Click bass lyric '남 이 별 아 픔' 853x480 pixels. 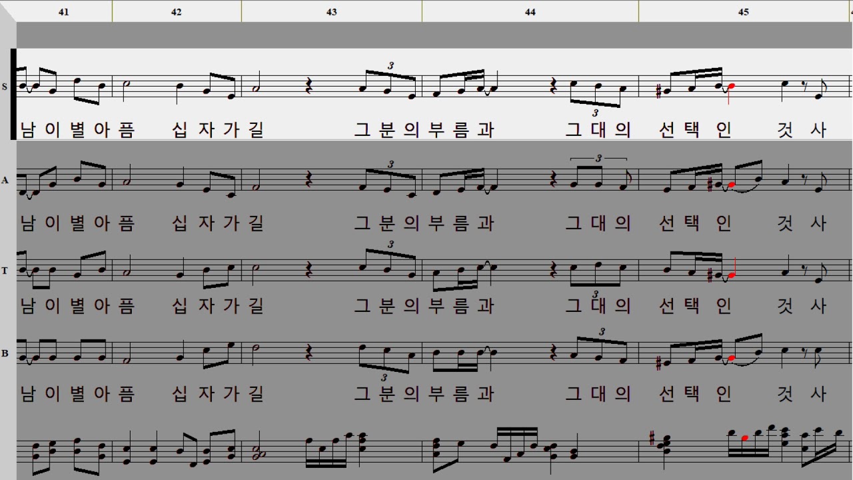pyautogui.click(x=77, y=393)
